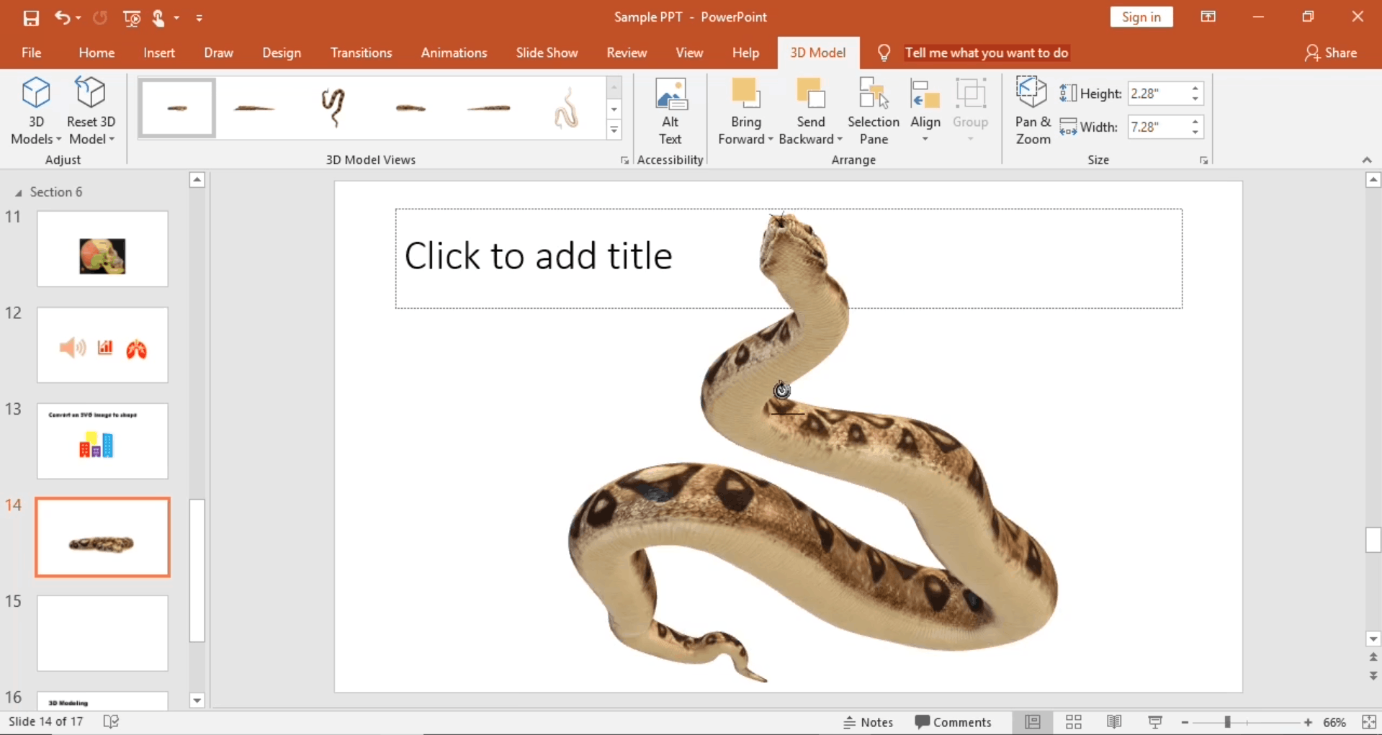
Task: Open the Alt Text pane
Action: pyautogui.click(x=670, y=112)
